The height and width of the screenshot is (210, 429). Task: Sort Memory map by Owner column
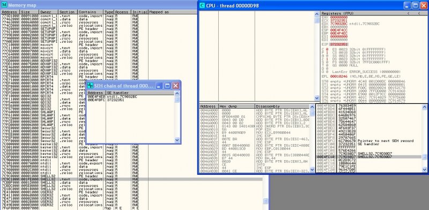49,12
